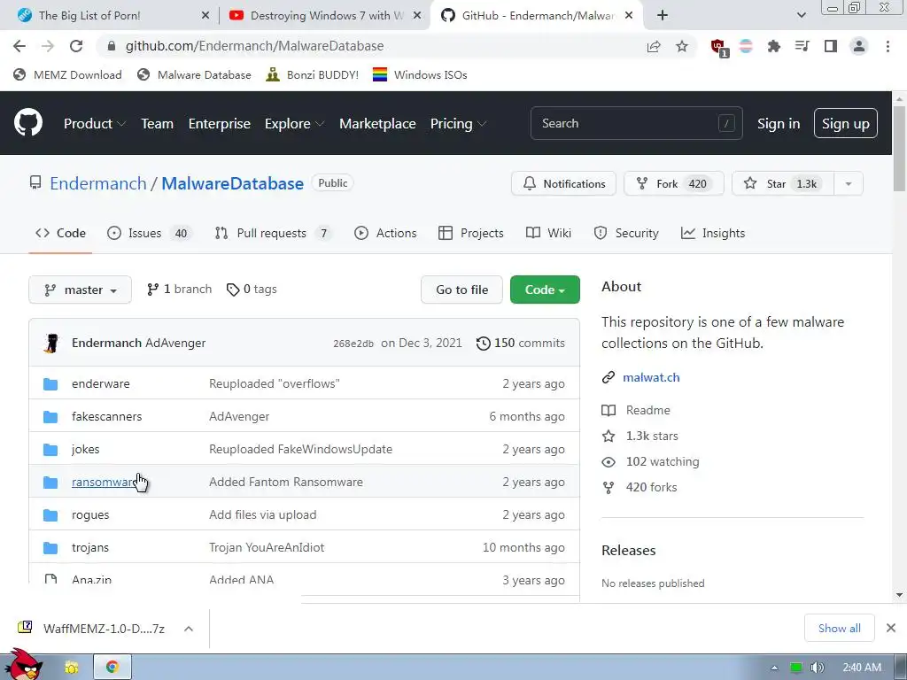
Task: Open the Bonzi BUDDY! bookmark
Action: pos(312,74)
